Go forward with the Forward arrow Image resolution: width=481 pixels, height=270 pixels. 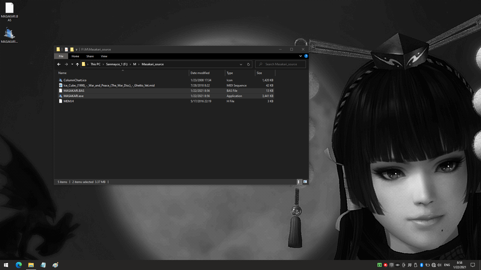point(66,64)
